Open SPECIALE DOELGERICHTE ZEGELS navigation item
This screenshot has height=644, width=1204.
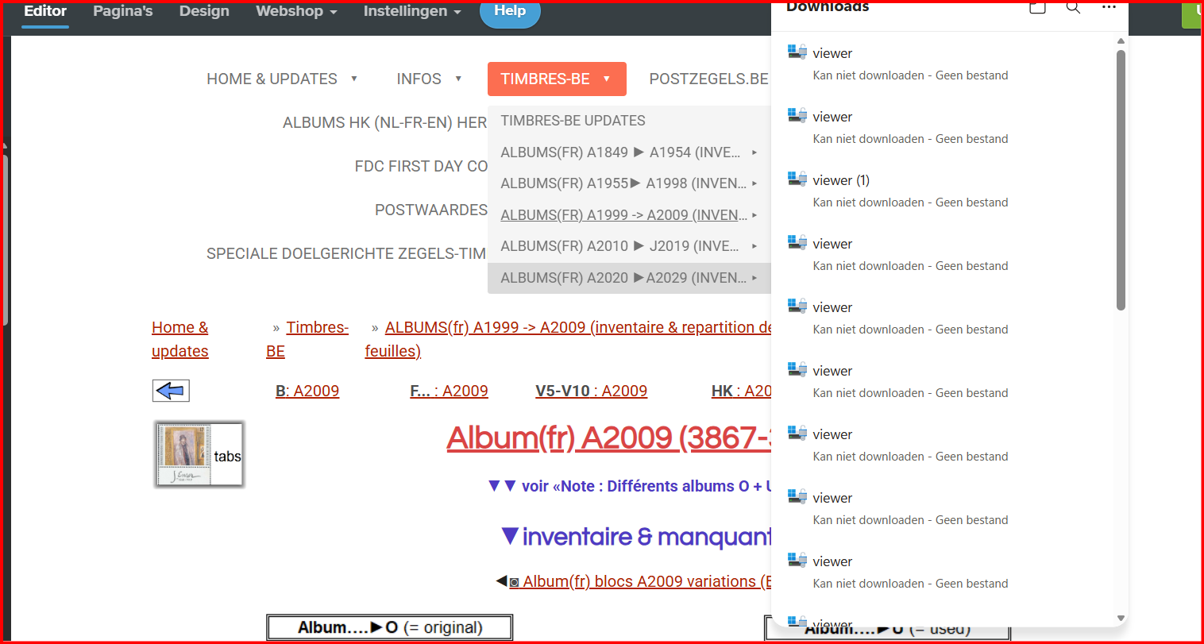pyautogui.click(x=346, y=253)
